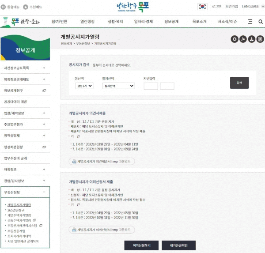
Task: Open the 필지선택 dropdown
Action: (x=114, y=86)
